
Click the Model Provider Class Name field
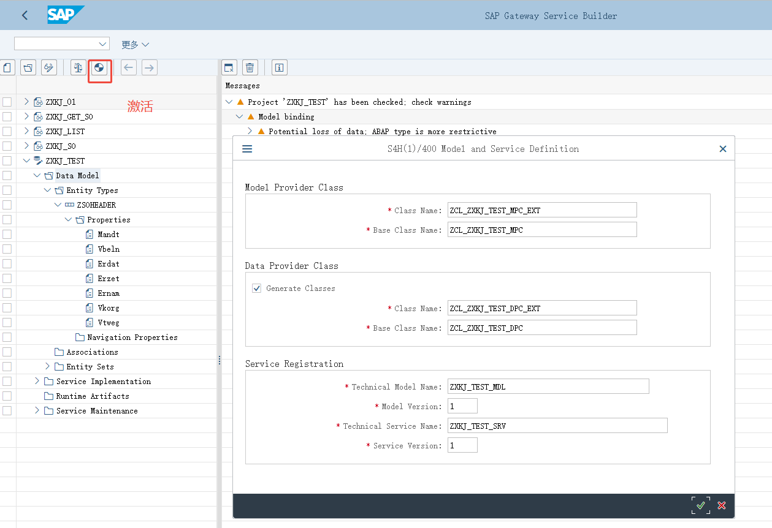[542, 210]
